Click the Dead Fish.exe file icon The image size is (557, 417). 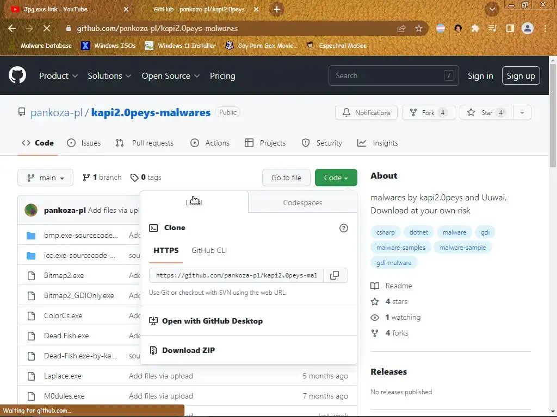click(31, 336)
